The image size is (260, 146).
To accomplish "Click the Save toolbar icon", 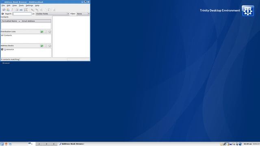I will (17, 10).
